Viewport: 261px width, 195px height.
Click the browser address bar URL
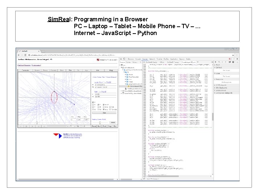[72, 55]
